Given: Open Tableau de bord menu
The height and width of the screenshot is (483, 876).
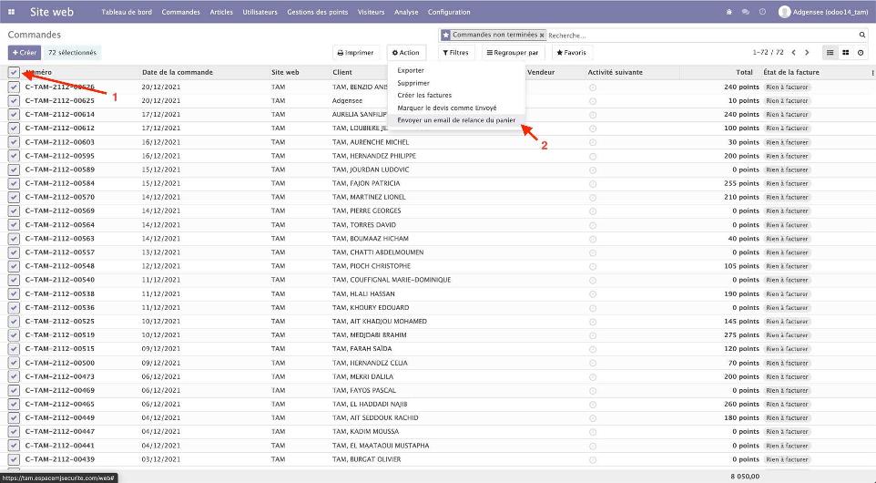Looking at the screenshot, I should tap(127, 12).
